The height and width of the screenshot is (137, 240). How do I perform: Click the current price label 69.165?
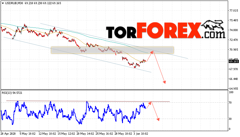233,62
